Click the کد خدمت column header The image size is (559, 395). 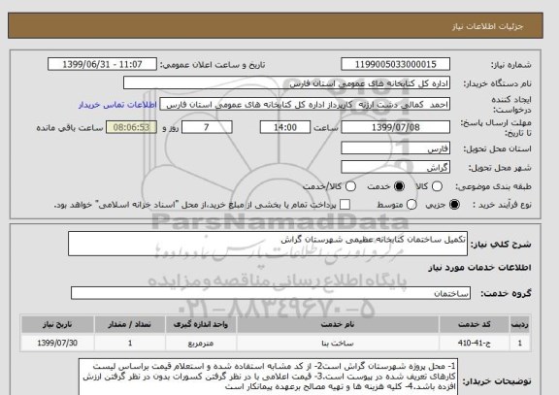click(475, 324)
